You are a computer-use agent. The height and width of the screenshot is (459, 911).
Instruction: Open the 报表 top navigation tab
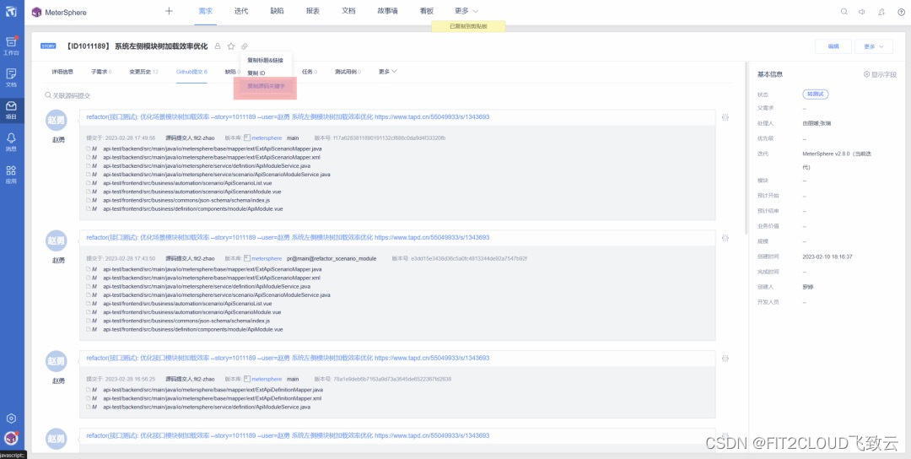coord(313,11)
